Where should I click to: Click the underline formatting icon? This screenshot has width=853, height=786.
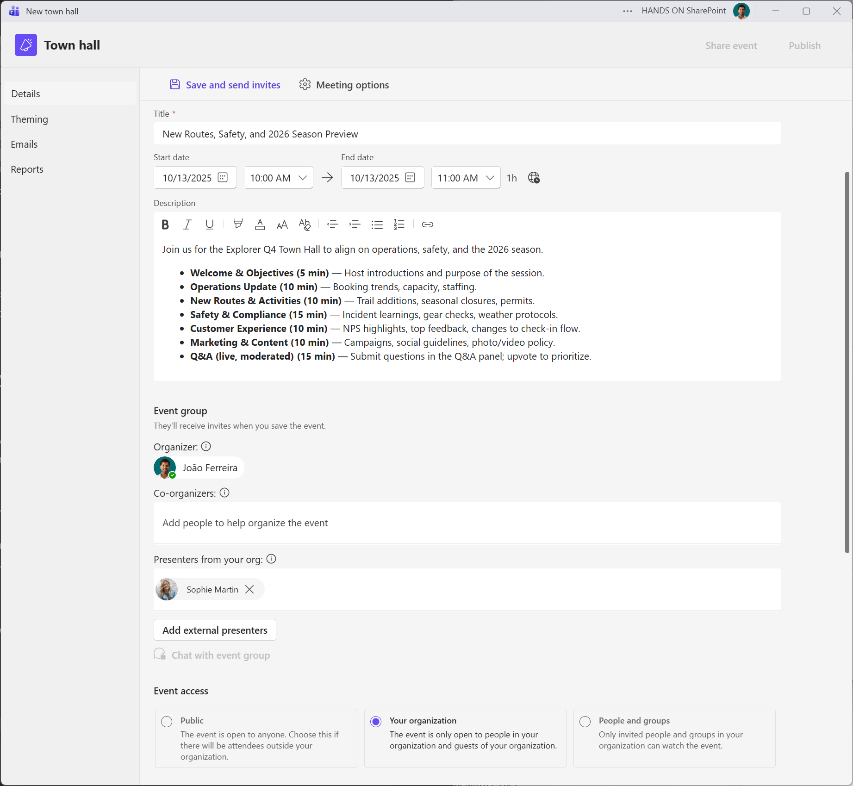coord(209,225)
